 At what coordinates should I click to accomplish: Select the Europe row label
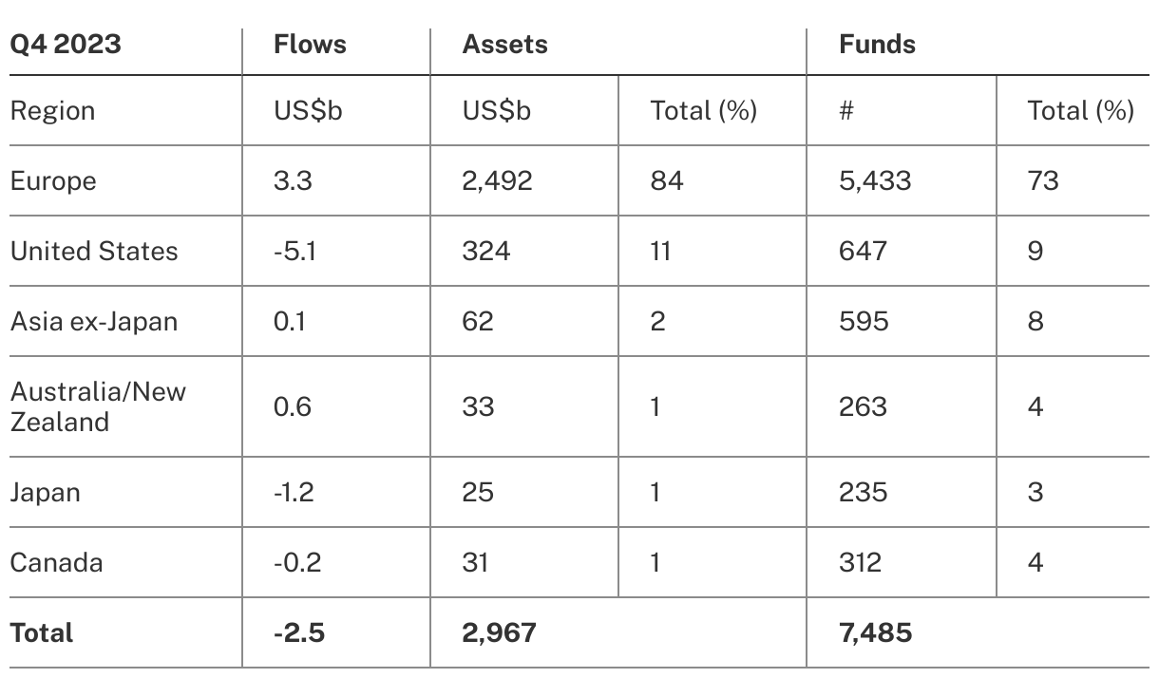pyautogui.click(x=53, y=180)
